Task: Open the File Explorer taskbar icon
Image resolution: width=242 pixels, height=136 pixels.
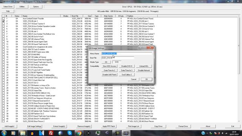Action: 23,133
